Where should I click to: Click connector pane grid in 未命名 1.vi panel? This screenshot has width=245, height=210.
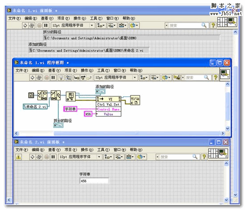222,22
